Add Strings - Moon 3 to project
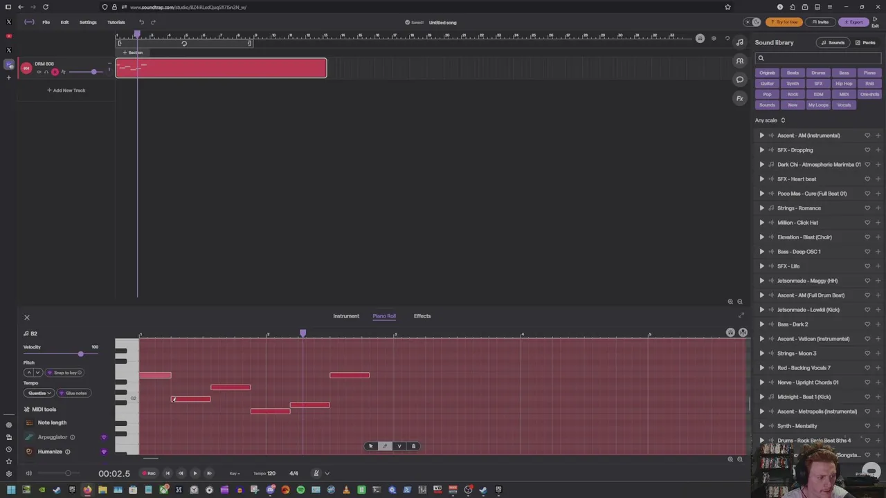The height and width of the screenshot is (498, 886). point(878,353)
